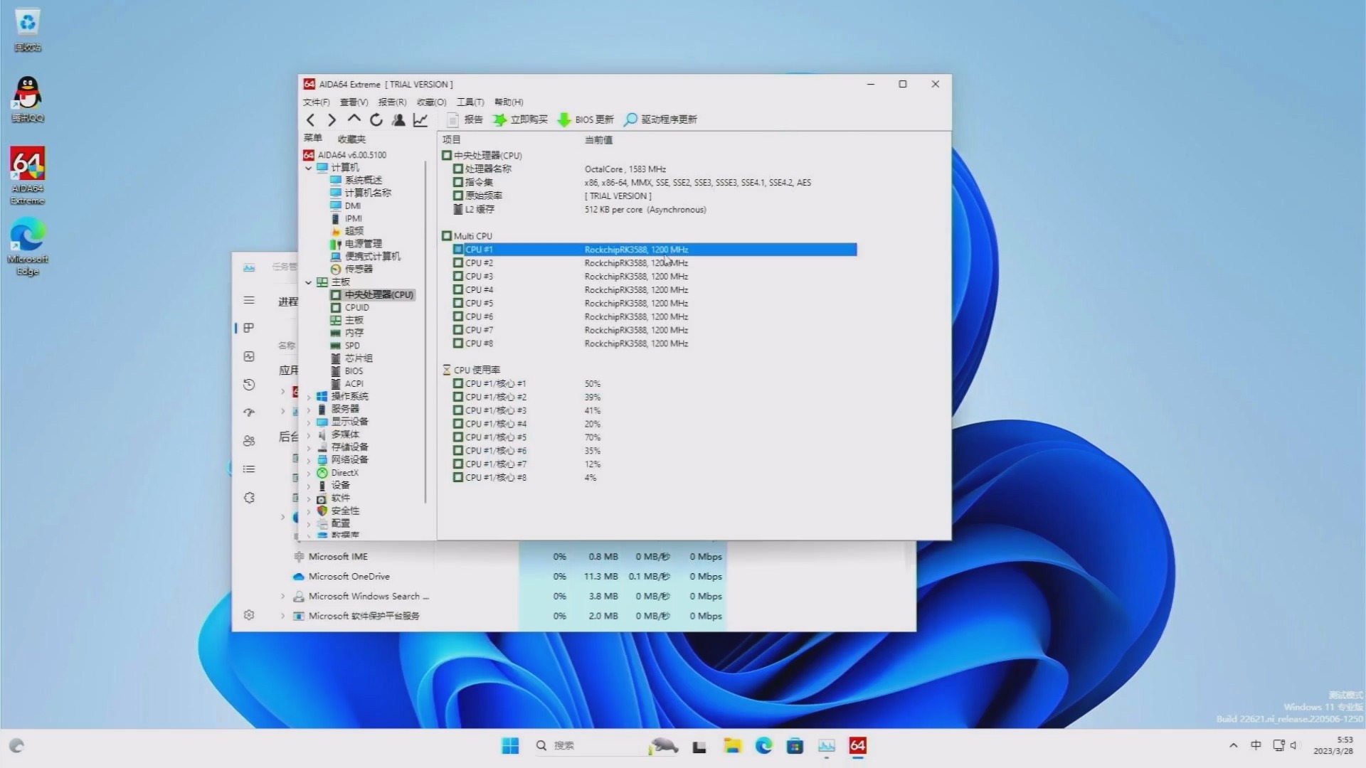This screenshot has width=1366, height=768.
Task: Expand the 多媒体 tree node
Action: click(309, 435)
